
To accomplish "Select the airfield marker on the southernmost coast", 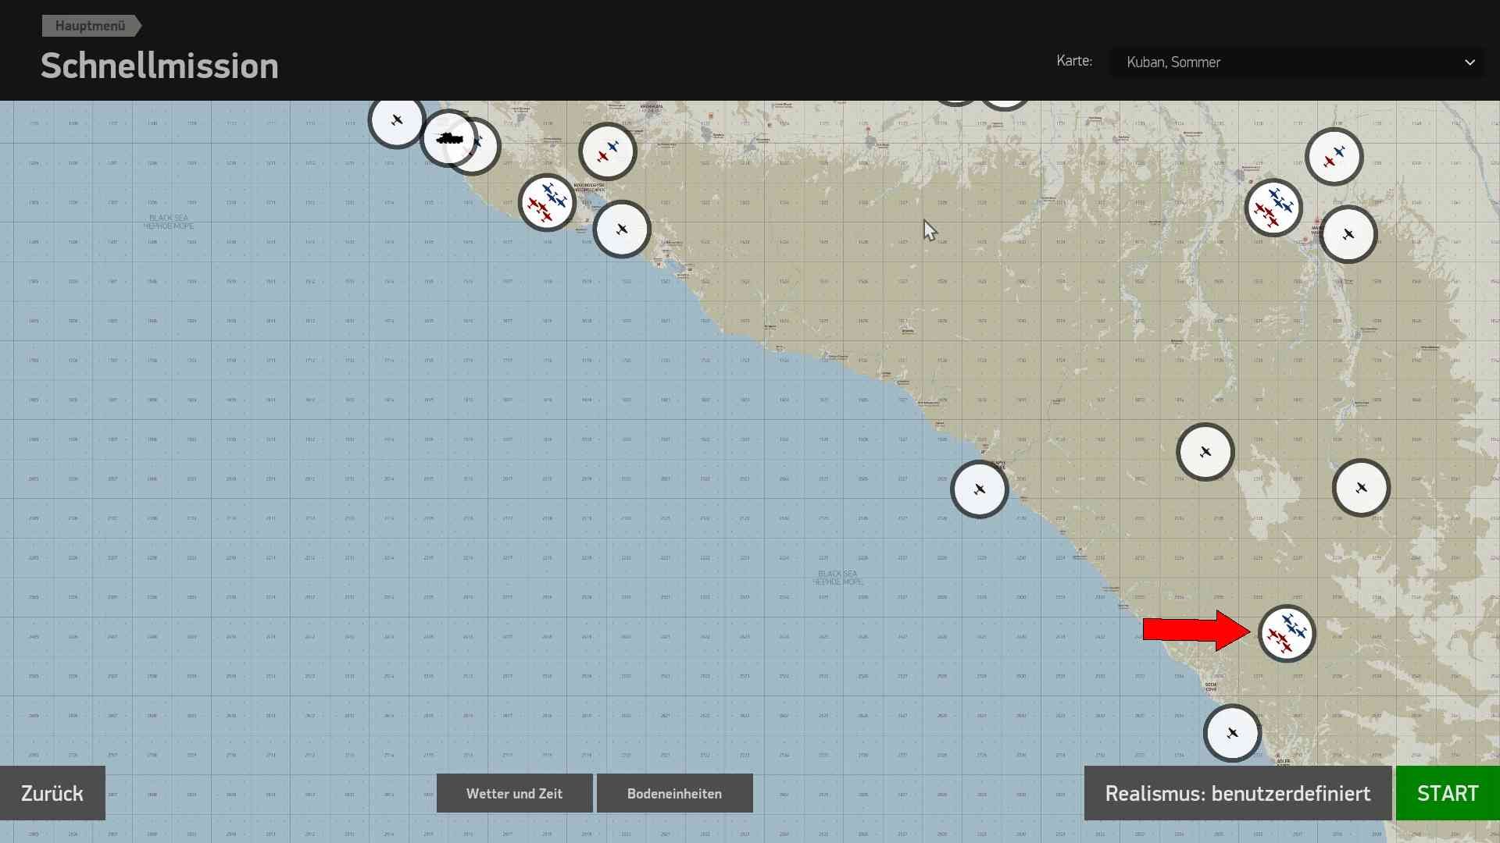I will pos(1232,733).
